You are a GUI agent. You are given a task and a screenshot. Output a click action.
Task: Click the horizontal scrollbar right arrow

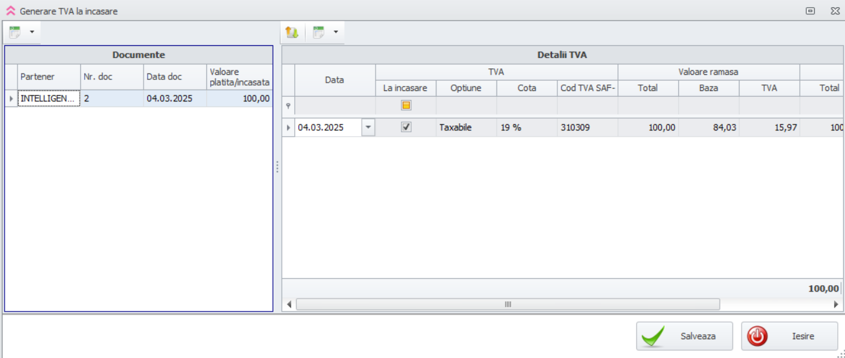pyautogui.click(x=836, y=304)
